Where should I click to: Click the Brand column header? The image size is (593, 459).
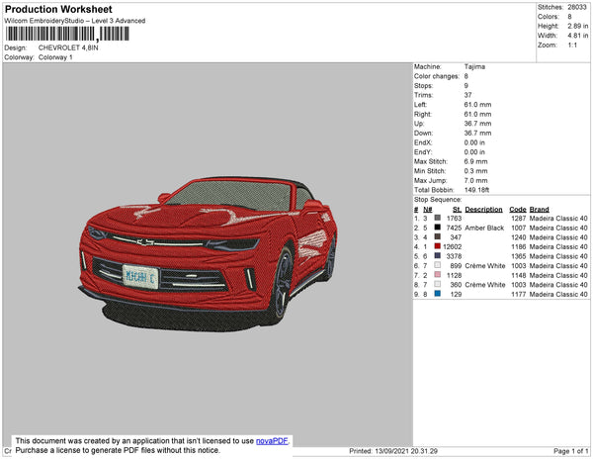[539, 209]
